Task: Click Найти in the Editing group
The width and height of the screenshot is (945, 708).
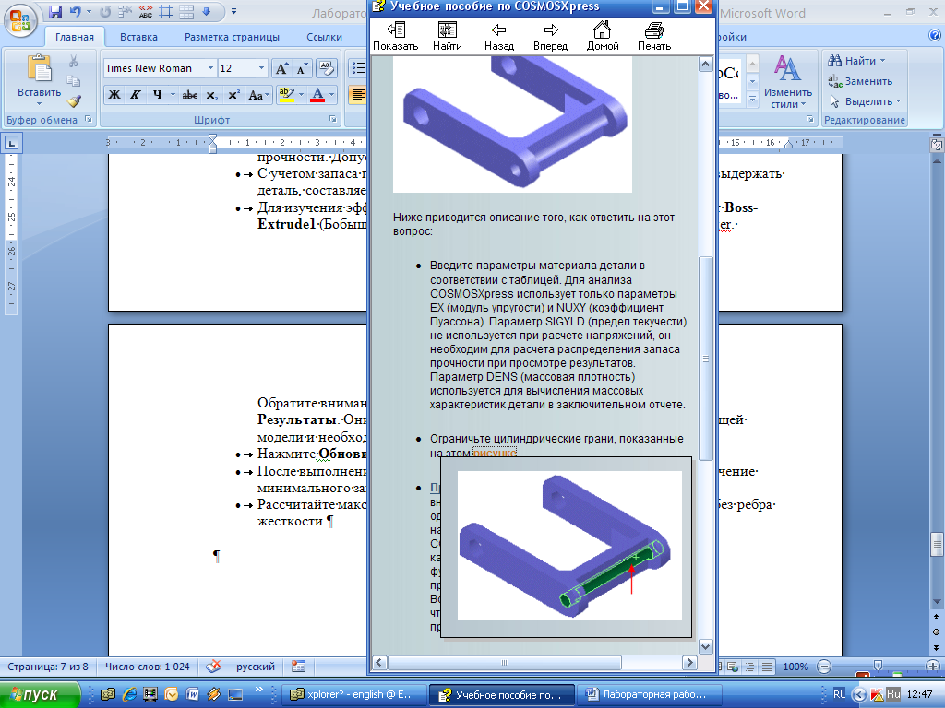Action: tap(856, 61)
